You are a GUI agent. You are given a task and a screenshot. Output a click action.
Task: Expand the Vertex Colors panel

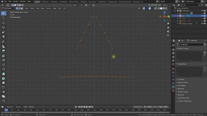pos(182,82)
